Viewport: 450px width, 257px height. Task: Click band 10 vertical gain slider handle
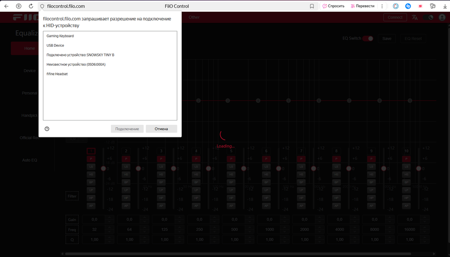[418, 168]
